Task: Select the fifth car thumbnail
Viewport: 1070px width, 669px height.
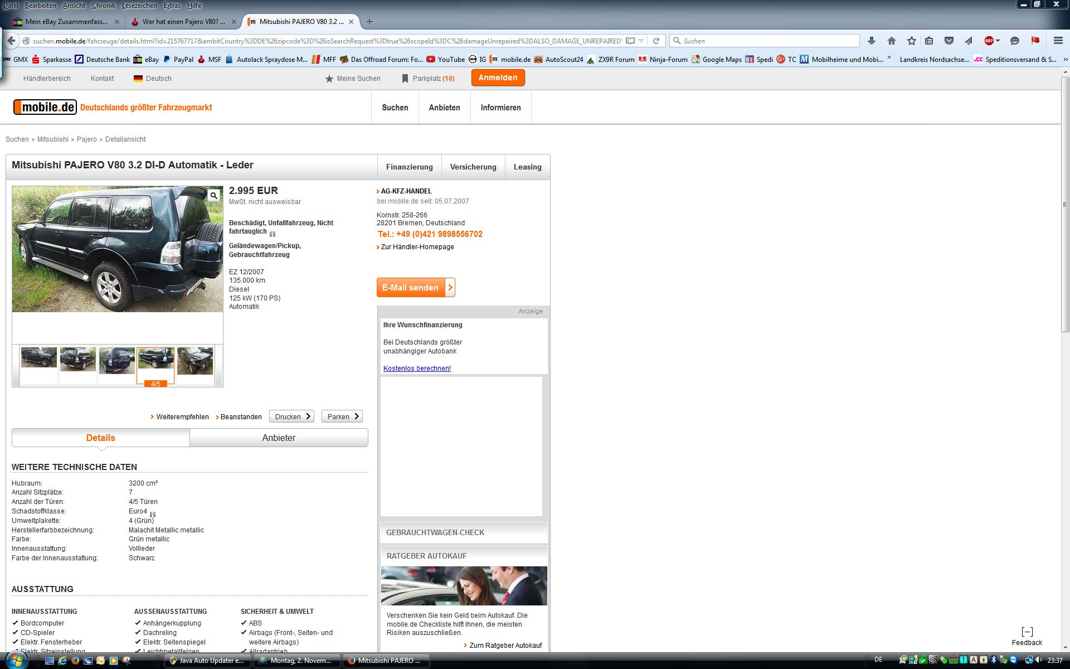Action: point(194,361)
